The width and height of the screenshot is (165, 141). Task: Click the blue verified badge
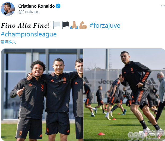point(58,6)
